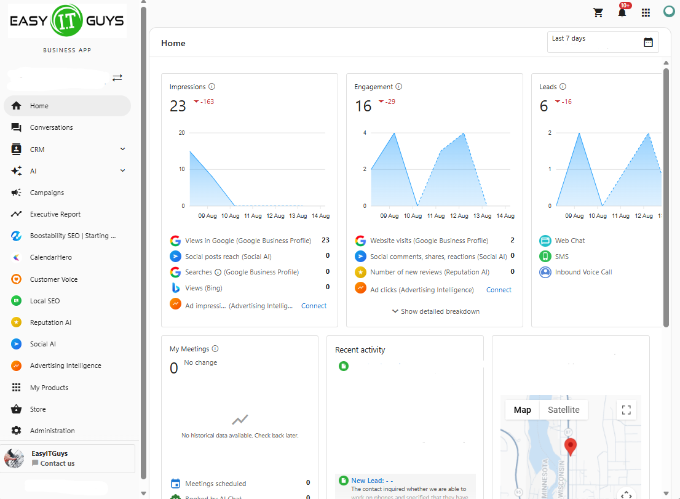Toggle fullscreen view on the map
Screen dimensions: 680x499
pos(627,410)
